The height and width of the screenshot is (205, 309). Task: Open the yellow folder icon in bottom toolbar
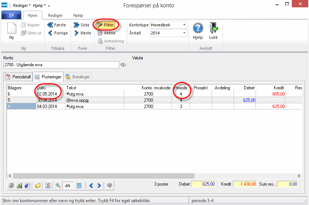coord(38,186)
